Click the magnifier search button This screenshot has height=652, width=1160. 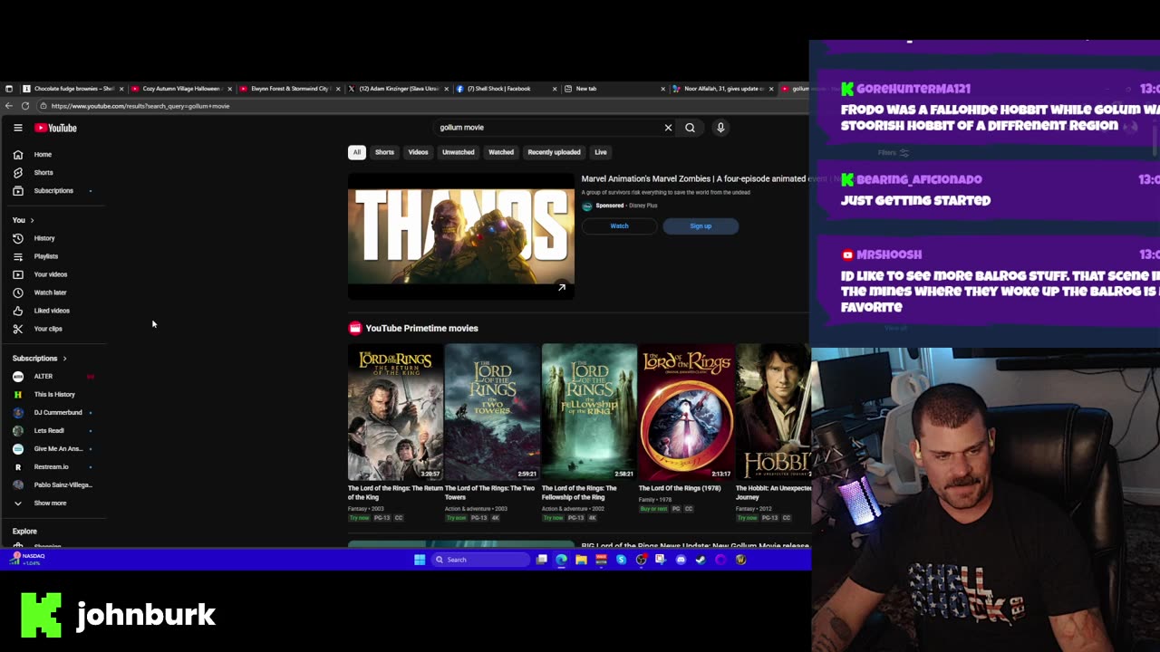point(690,128)
